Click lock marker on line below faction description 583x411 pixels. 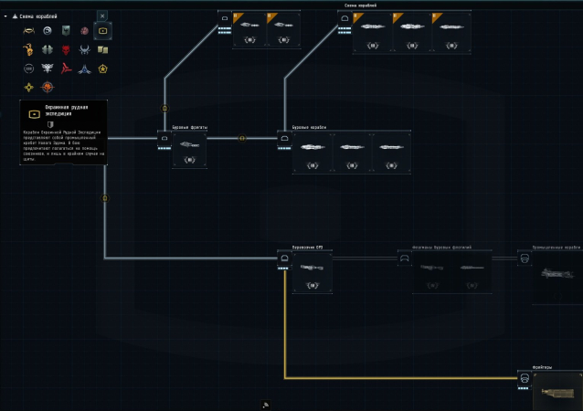pos(105,198)
